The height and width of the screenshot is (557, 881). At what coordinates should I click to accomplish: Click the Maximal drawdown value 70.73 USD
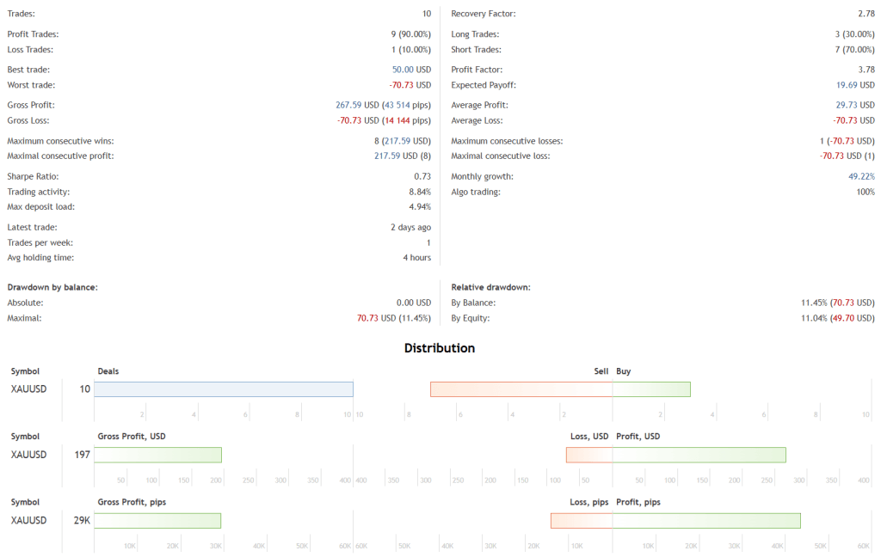(376, 318)
